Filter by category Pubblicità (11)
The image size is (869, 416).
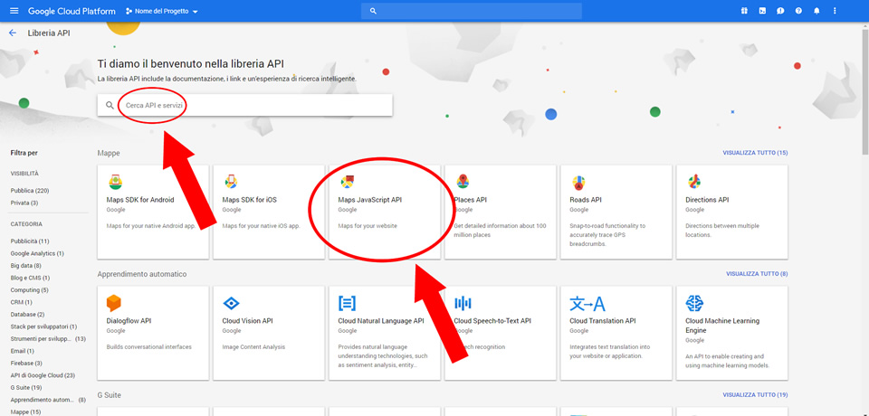[x=30, y=241]
